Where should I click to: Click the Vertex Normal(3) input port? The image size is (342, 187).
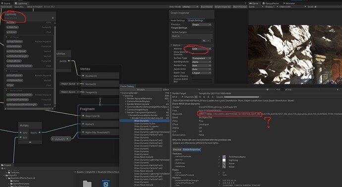[83, 84]
